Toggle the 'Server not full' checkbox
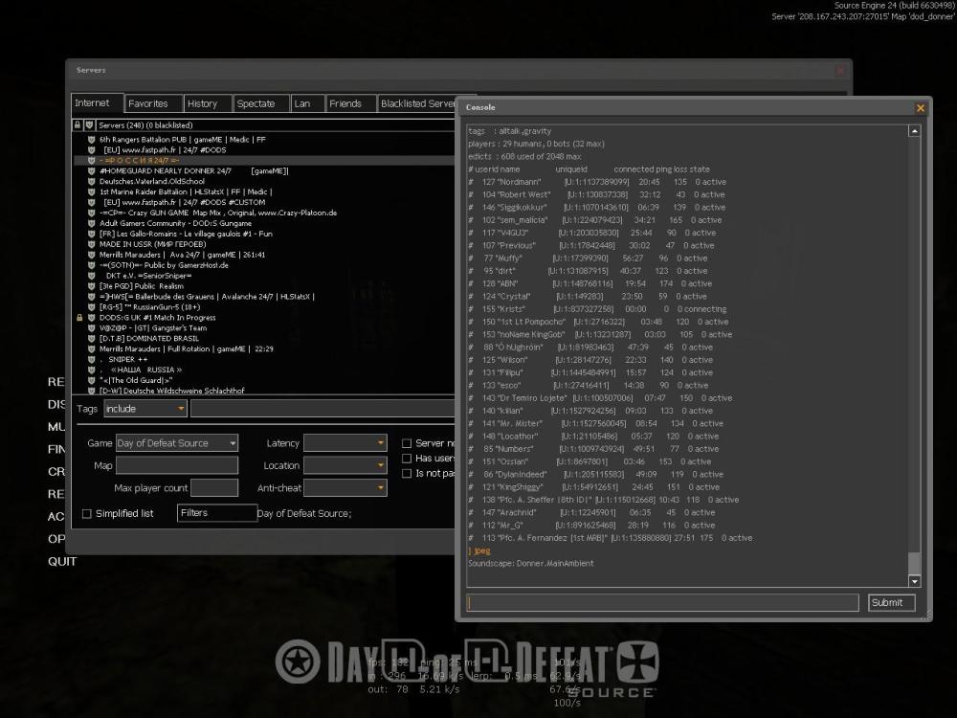This screenshot has height=718, width=957. point(407,443)
